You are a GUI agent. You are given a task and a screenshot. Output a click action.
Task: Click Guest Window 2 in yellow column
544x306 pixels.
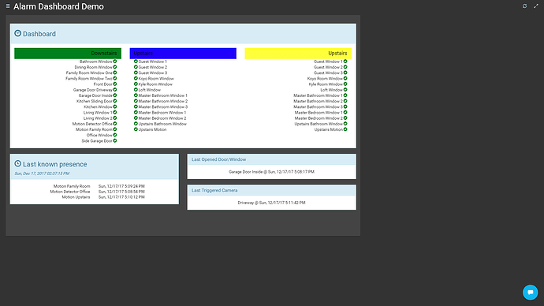tap(328, 67)
